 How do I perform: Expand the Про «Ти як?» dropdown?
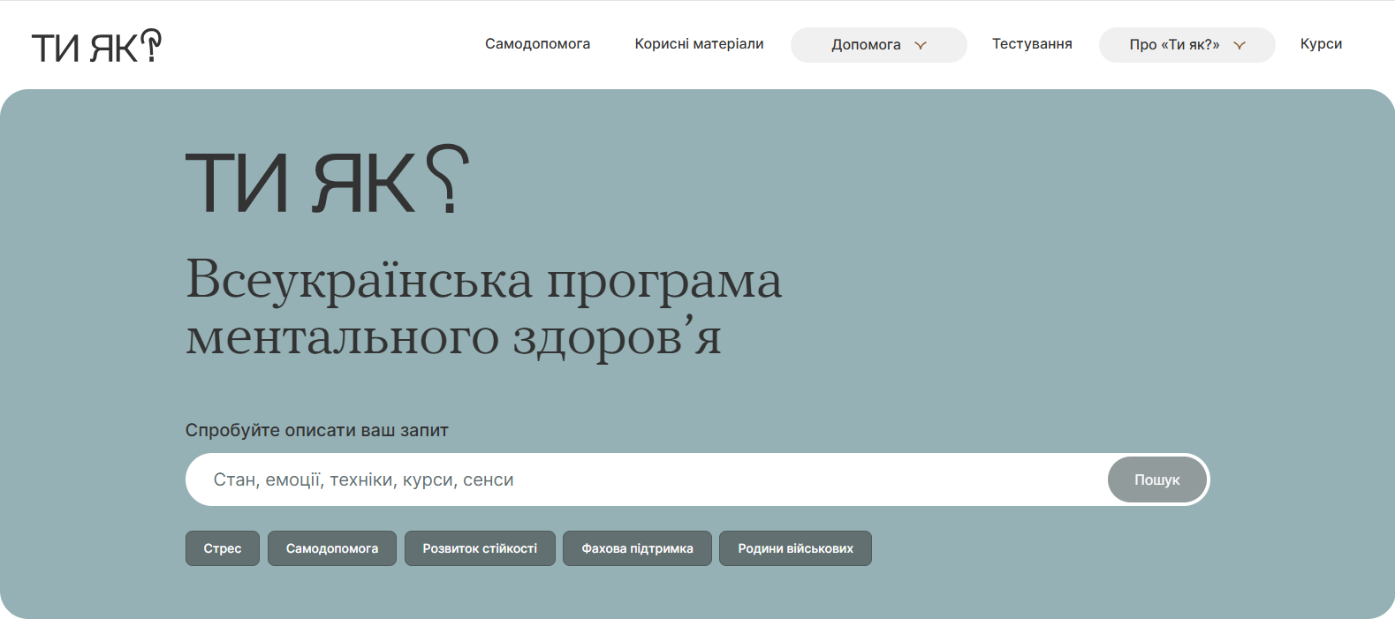click(1174, 45)
